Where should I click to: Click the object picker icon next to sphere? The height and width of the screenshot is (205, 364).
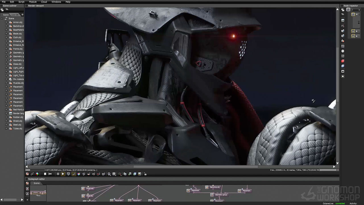(89, 174)
